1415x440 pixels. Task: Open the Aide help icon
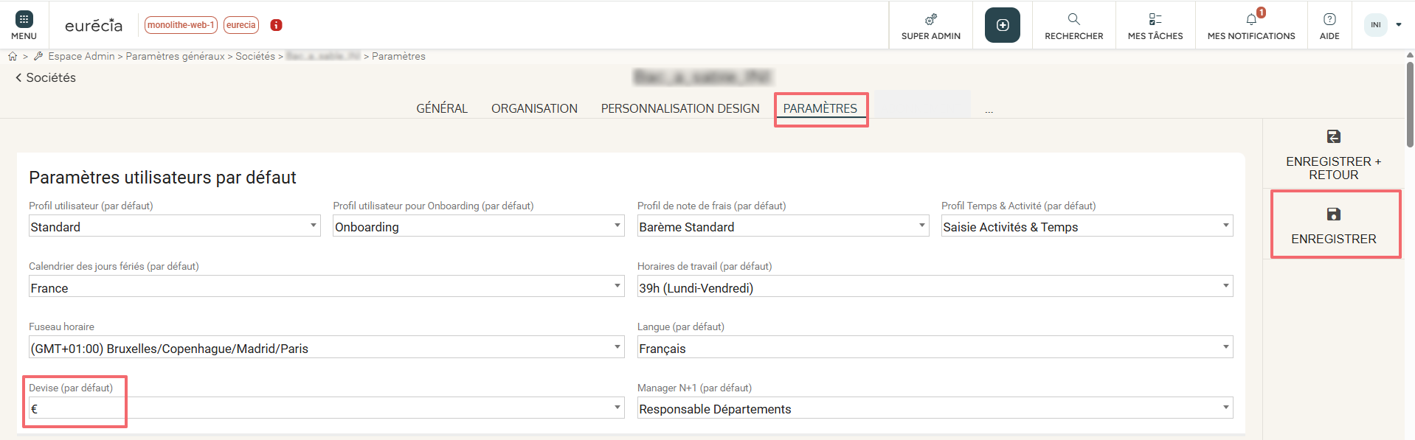1329,20
